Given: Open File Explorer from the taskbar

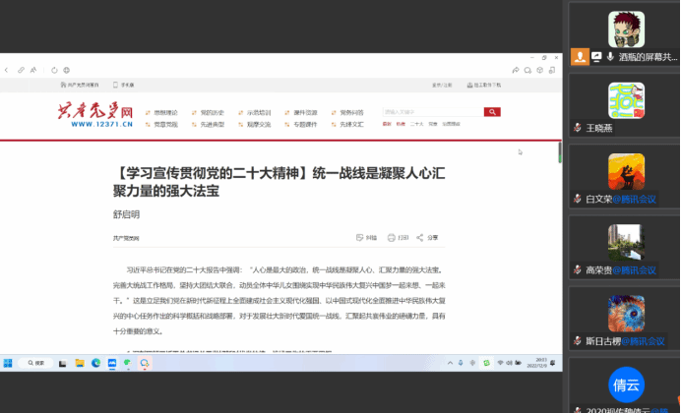Looking at the screenshot, I should (80, 363).
